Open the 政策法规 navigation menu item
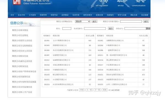This screenshot has height=100, width=165. (x=99, y=15)
